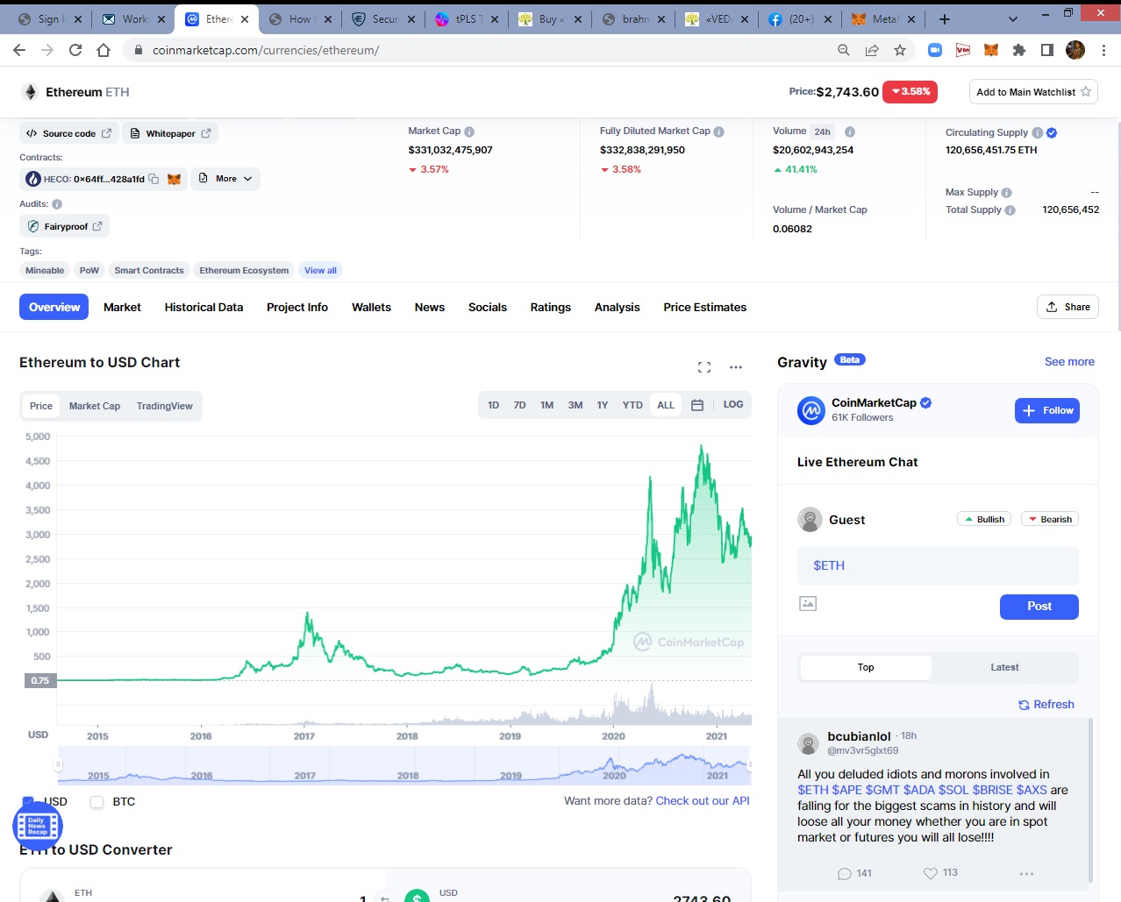1121x902 pixels.
Task: Mark sentiment as Bearish
Action: tap(1050, 519)
